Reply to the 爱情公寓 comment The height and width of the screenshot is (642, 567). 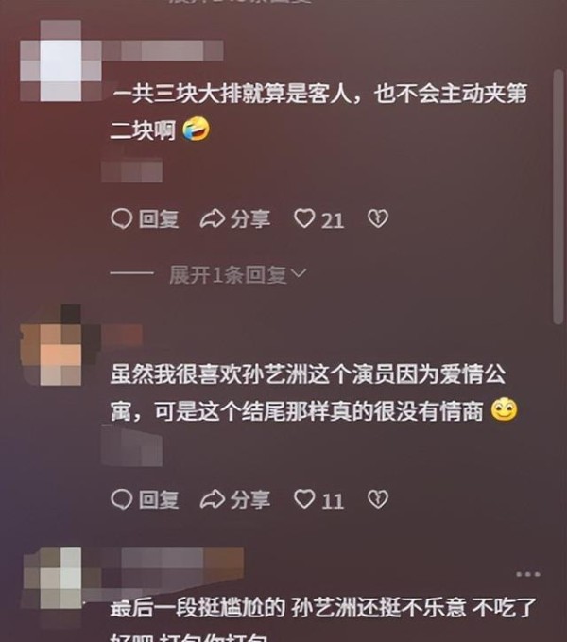pyautogui.click(x=145, y=500)
